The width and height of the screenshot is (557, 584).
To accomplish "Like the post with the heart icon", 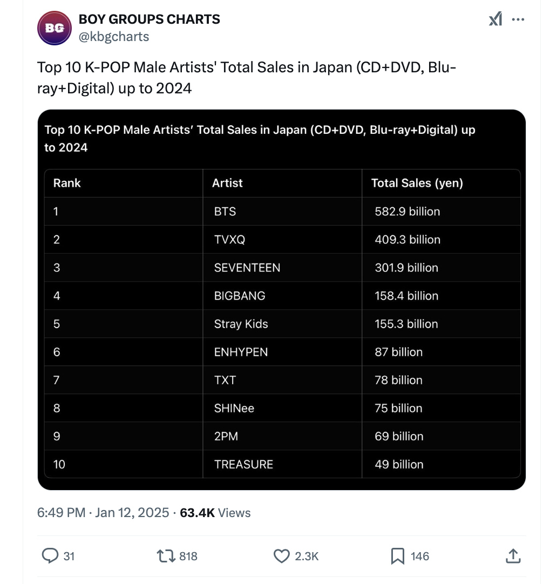I will click(282, 555).
